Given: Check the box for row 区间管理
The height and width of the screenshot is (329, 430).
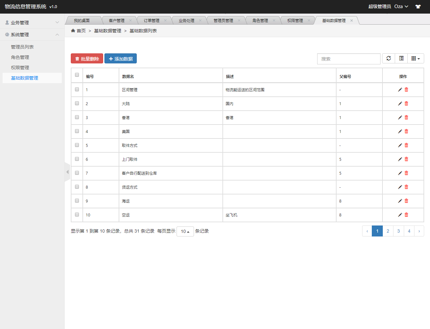Looking at the screenshot, I should tap(77, 89).
